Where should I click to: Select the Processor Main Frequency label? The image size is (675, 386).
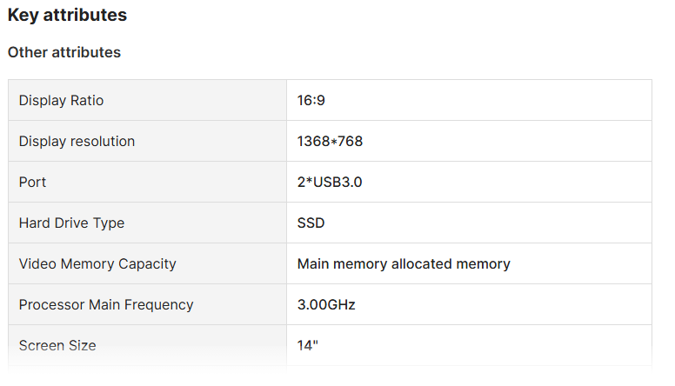106,304
